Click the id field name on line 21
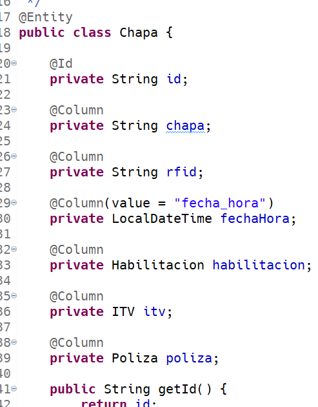Viewport: 318px width, 407px height. coord(174,79)
